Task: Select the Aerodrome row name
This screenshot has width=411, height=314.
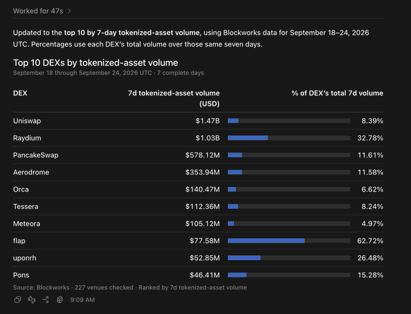Action: click(31, 172)
